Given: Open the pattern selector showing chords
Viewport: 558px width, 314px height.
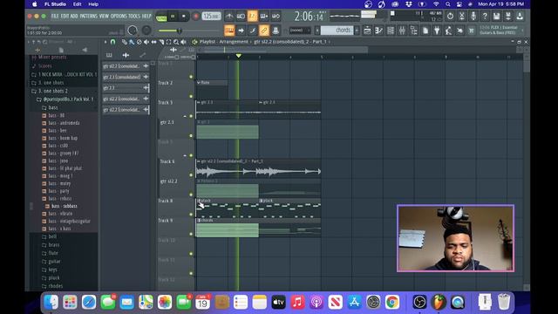Looking at the screenshot, I should (x=337, y=31).
